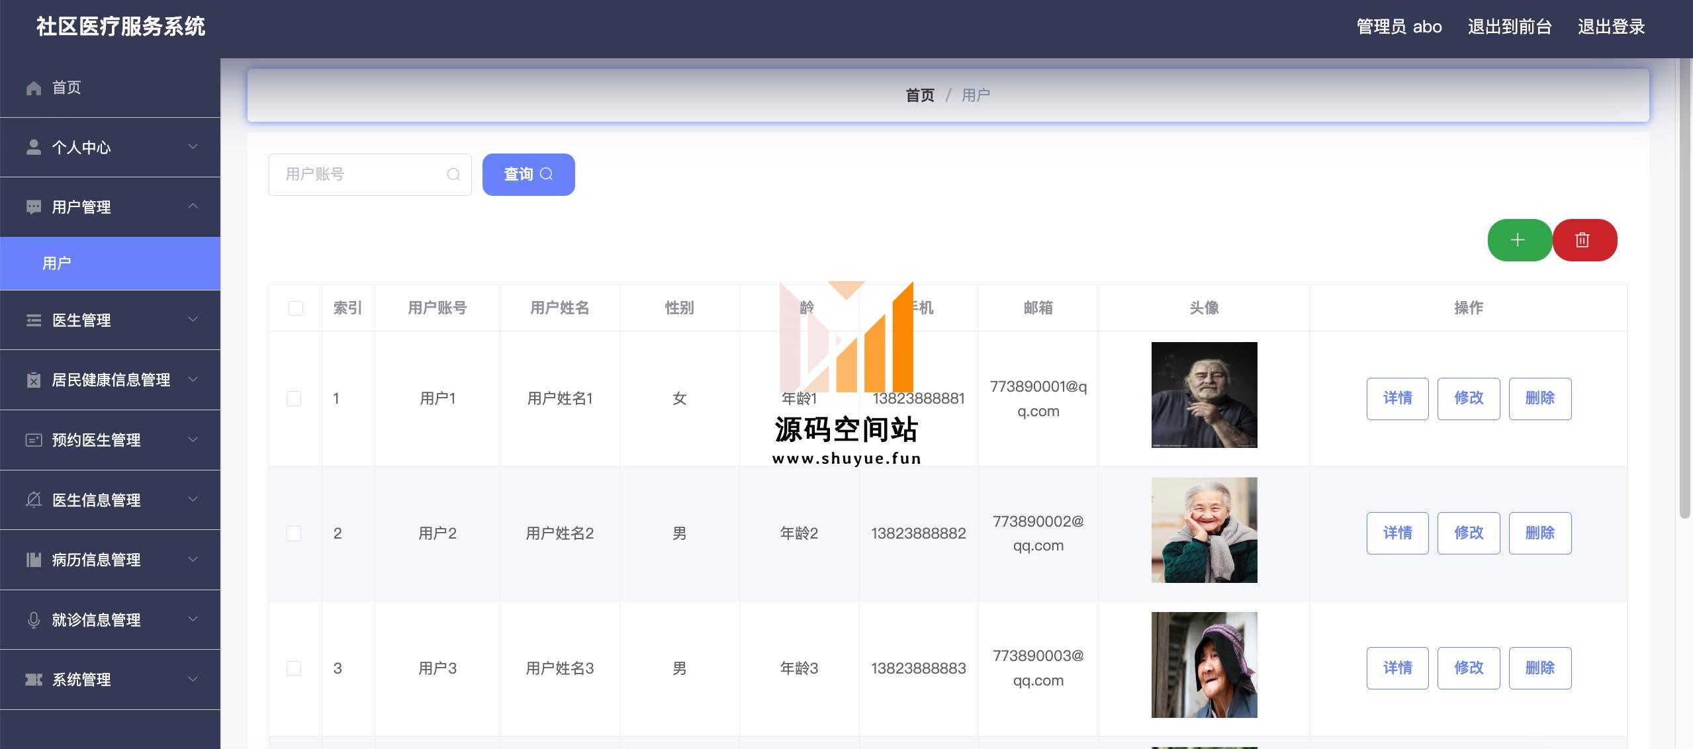Click the card icon beside 预约医生管理
The width and height of the screenshot is (1693, 749).
[x=34, y=440]
